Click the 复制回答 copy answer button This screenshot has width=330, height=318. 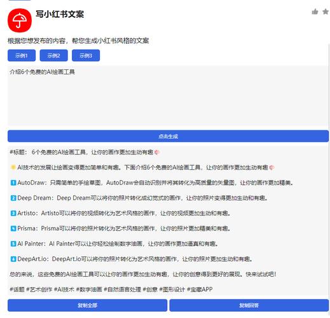coord(249,305)
